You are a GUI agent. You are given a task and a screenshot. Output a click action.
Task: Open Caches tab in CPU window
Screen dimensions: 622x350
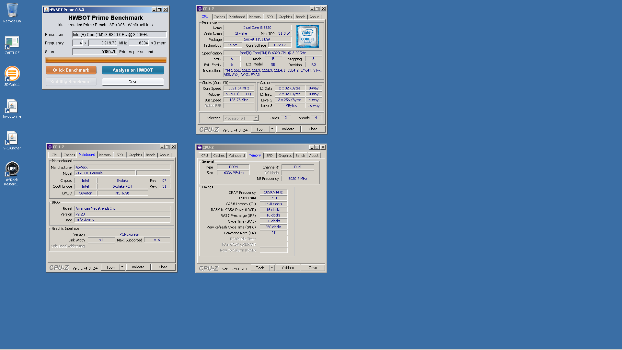click(219, 17)
